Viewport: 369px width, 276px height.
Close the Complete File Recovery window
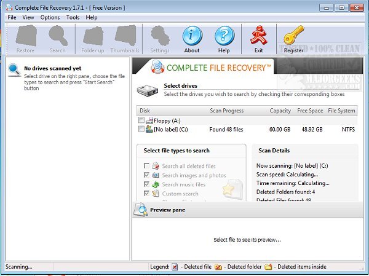[x=357, y=7]
